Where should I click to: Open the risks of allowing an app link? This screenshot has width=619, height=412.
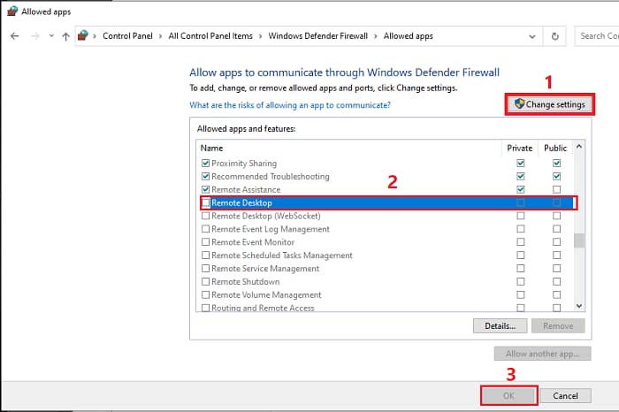tap(290, 105)
